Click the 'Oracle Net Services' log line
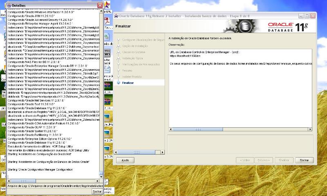The width and height of the screenshot is (327, 196). tap(36, 100)
